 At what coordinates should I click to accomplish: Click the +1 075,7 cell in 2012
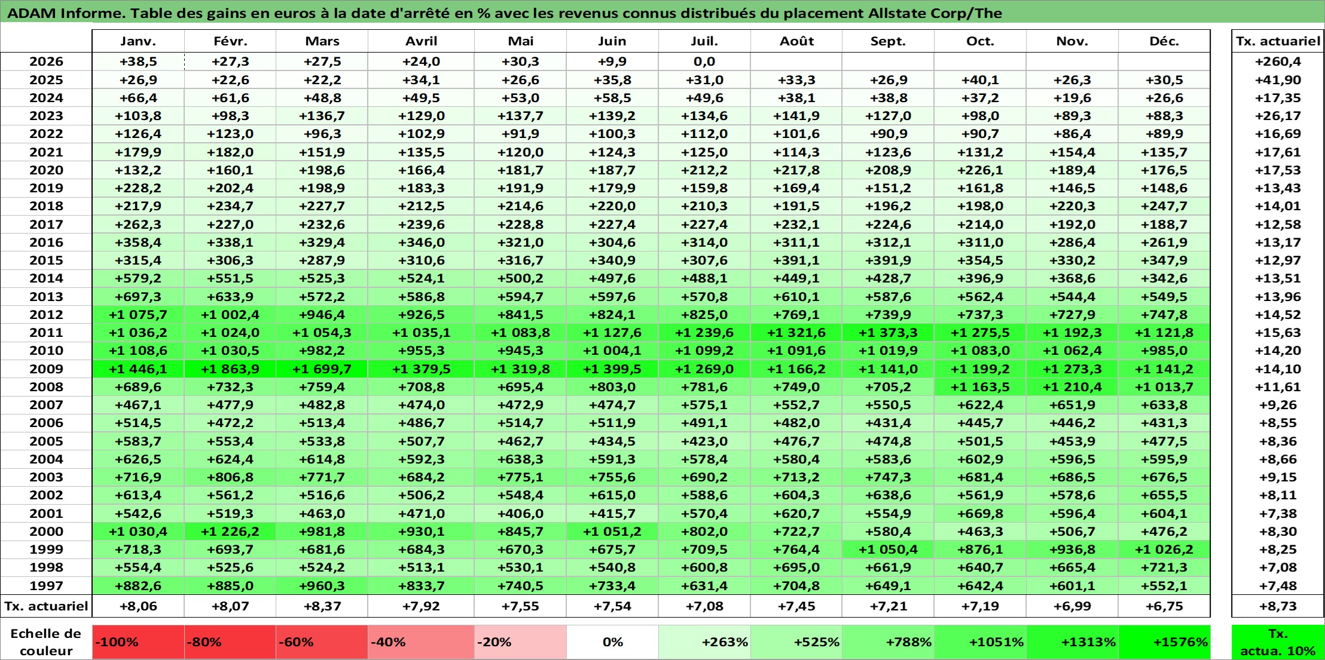point(138,315)
